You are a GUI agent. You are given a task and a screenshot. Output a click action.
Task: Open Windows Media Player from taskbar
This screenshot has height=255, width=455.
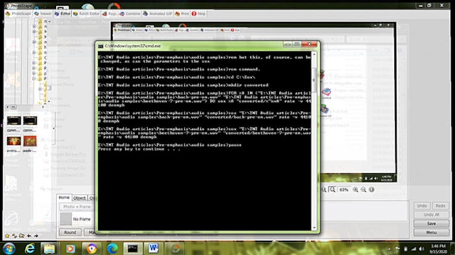click(x=70, y=249)
